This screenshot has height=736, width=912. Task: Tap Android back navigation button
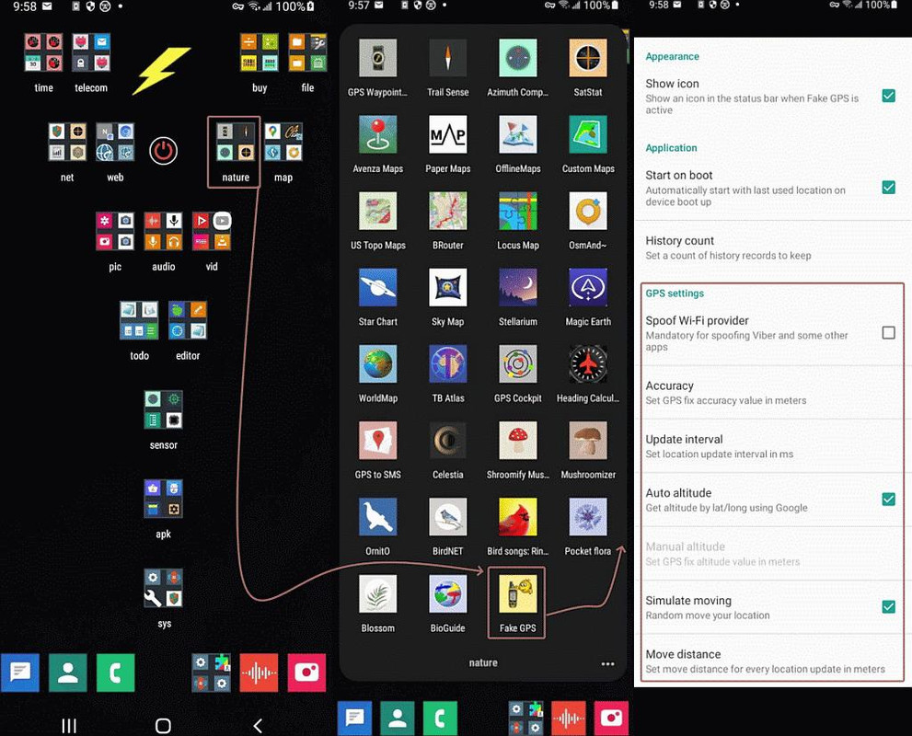pyautogui.click(x=258, y=726)
